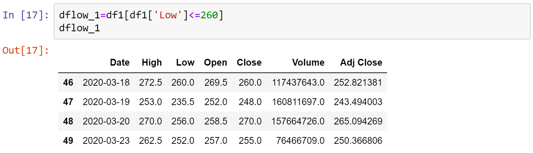Click the High column header

click(x=152, y=63)
